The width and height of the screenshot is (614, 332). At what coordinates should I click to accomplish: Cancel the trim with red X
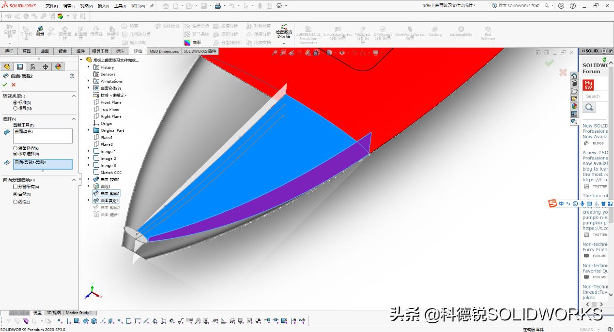pos(13,85)
